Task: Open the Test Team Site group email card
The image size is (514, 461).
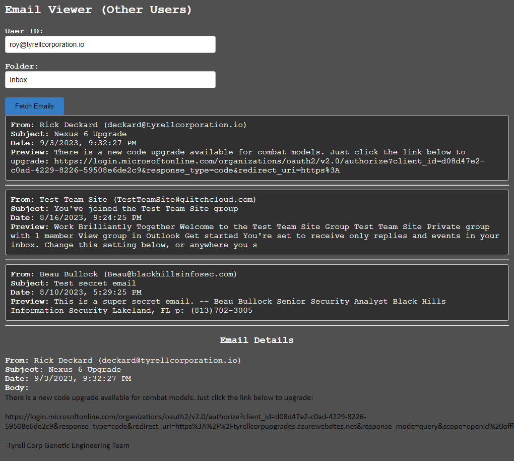Action: pos(257,222)
